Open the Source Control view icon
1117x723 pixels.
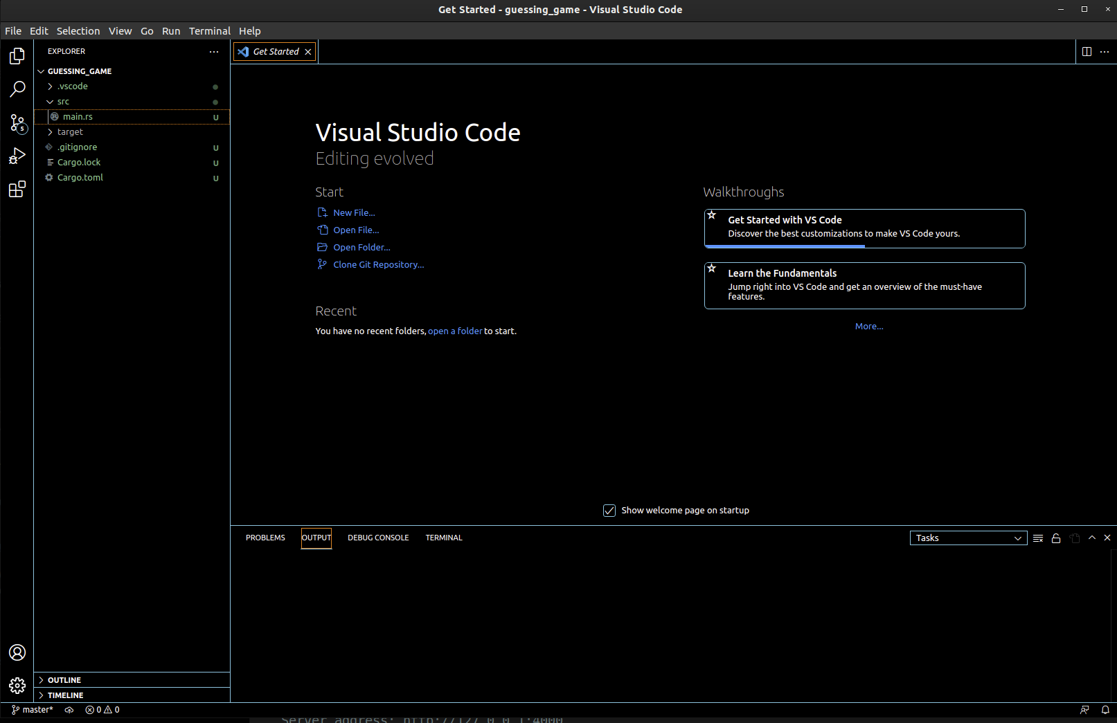tap(17, 123)
